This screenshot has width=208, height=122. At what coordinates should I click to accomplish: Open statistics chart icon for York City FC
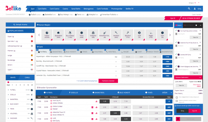96,101
